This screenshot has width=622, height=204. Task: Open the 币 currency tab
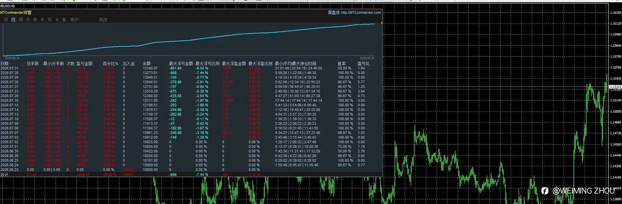pos(50,20)
